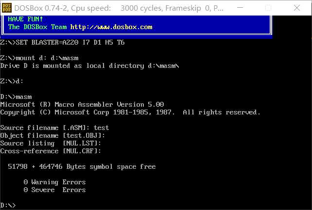Click 'Object filename [test.OBJ]:' line
The height and width of the screenshot is (210, 312).
coord(52,136)
